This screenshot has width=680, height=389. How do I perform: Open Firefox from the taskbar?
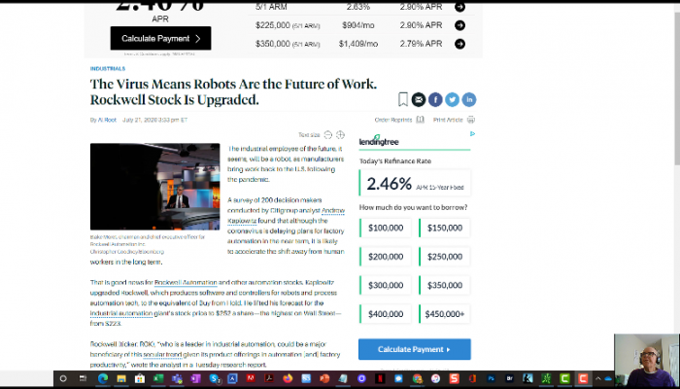(x=288, y=378)
